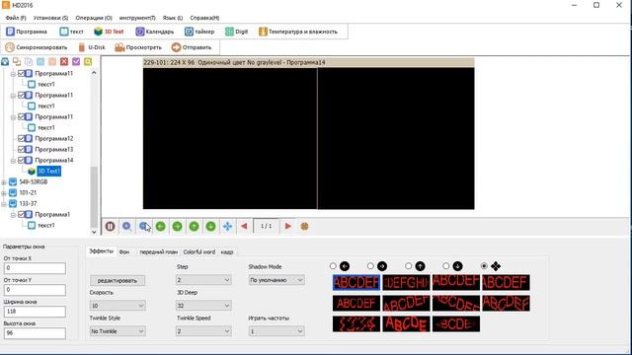Click the purple checkmark tree icon
Screen dimensions: 632x355
tap(76, 61)
